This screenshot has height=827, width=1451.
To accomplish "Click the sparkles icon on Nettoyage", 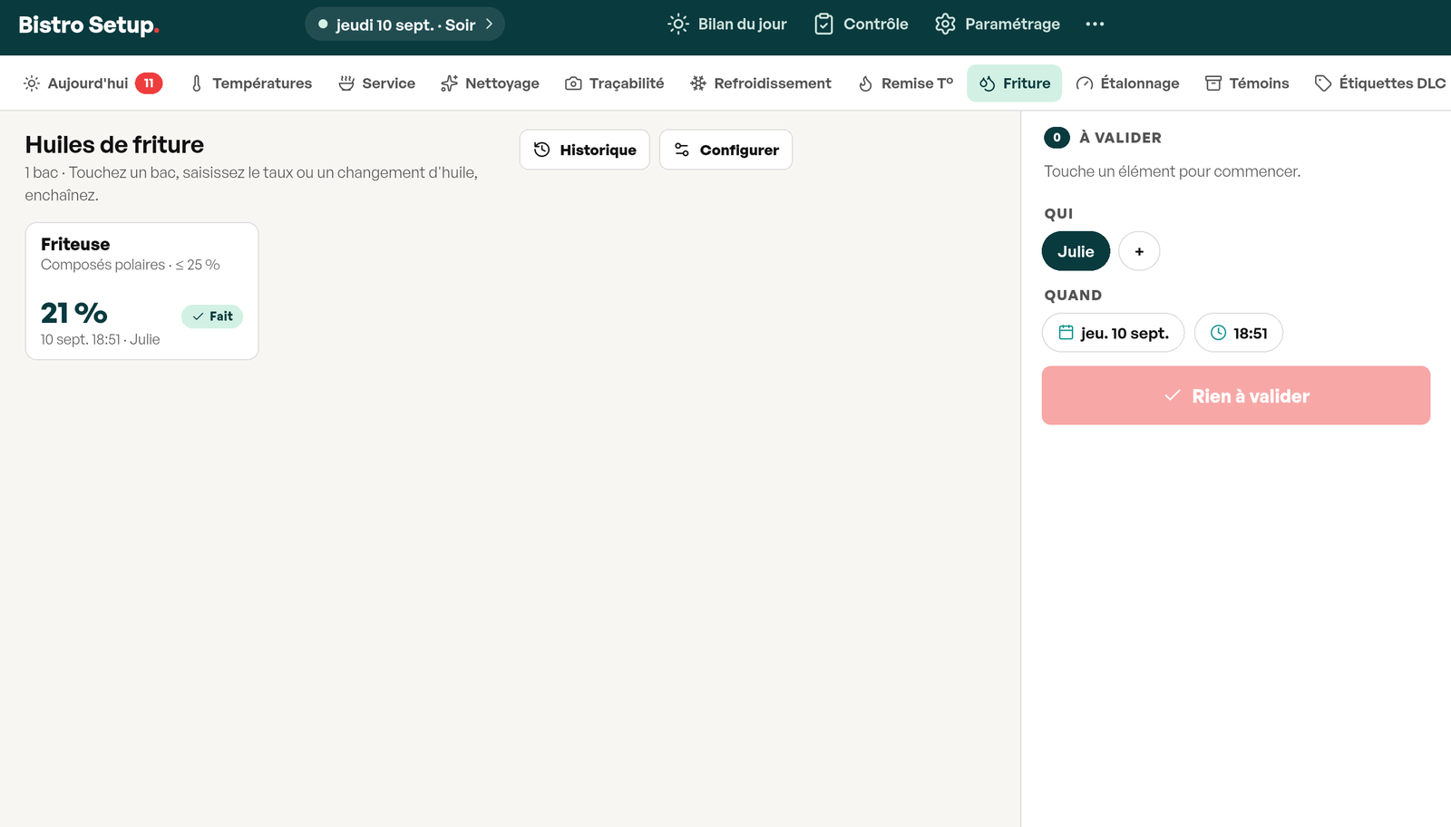I will (x=449, y=83).
